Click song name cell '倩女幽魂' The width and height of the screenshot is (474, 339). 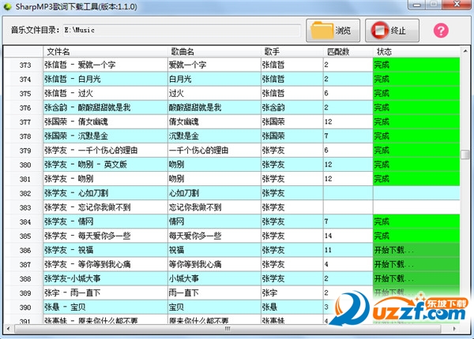[x=214, y=122]
